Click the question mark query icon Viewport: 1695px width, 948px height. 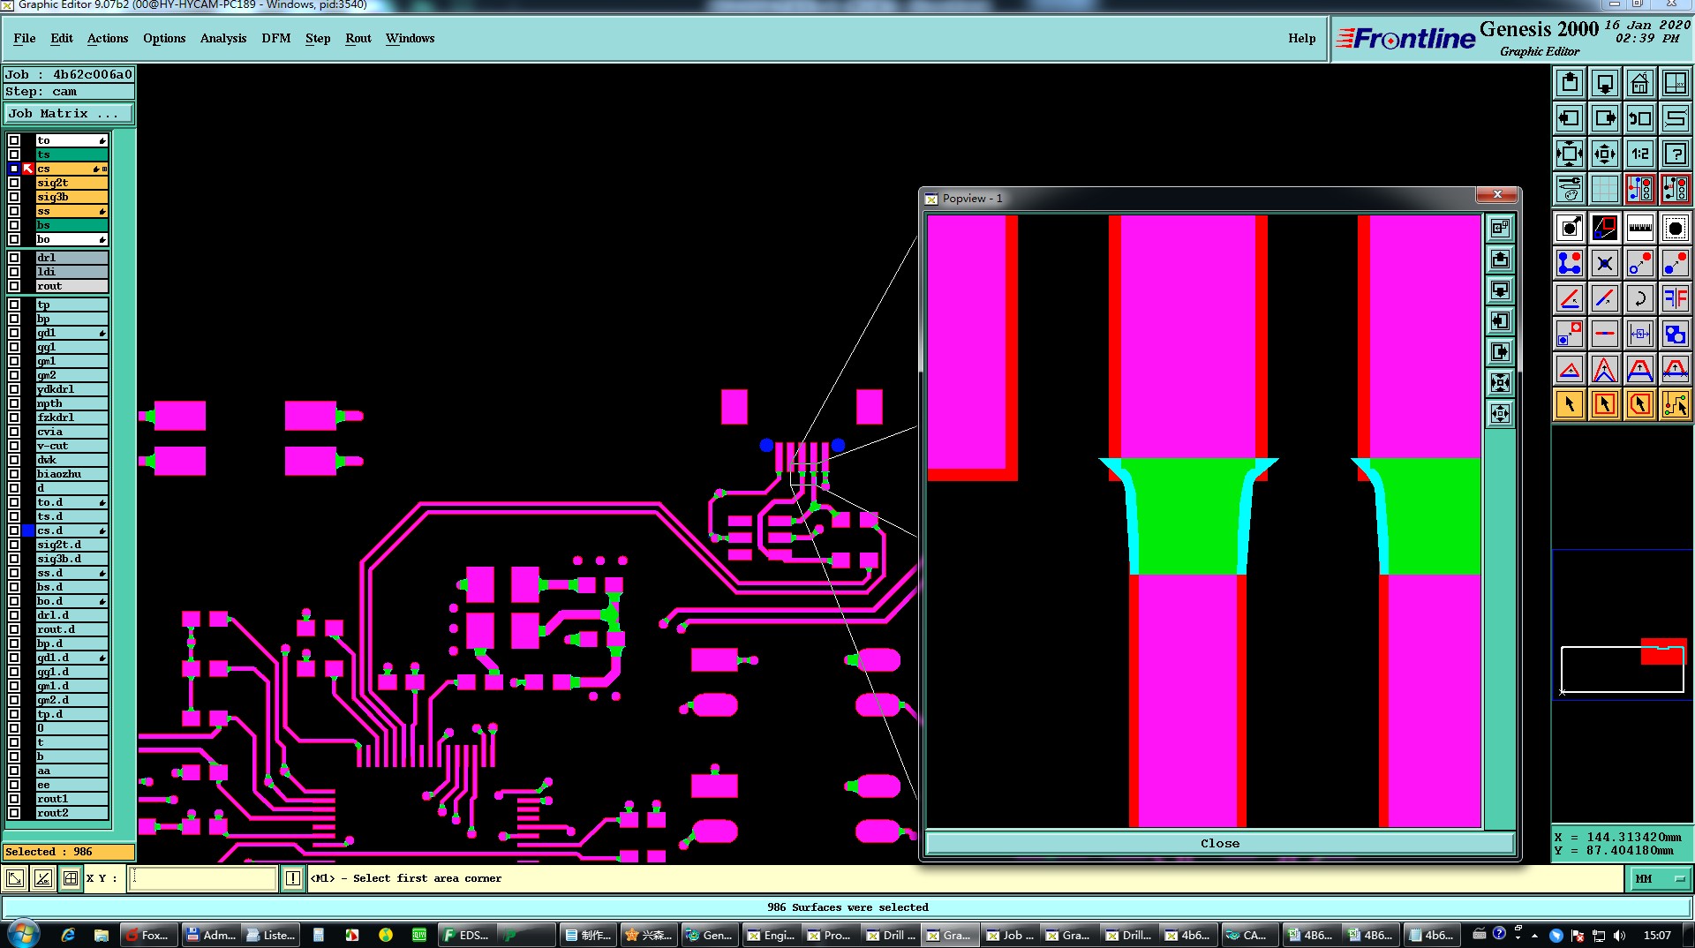(1675, 154)
